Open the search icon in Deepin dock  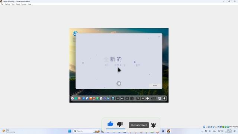coord(138,98)
